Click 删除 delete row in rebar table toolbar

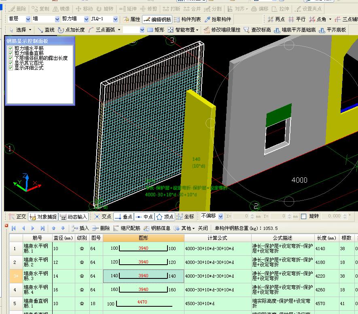[x=101, y=228]
